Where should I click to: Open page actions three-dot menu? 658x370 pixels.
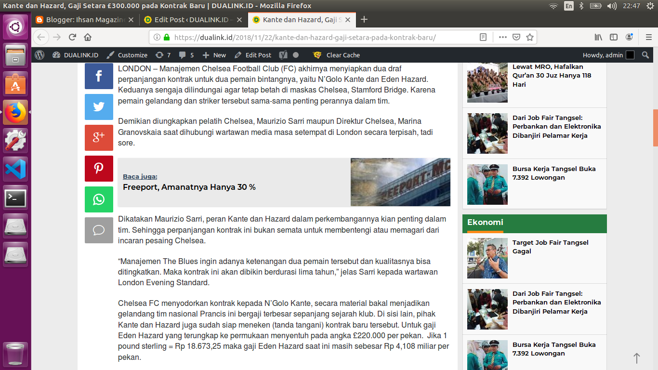pos(502,37)
